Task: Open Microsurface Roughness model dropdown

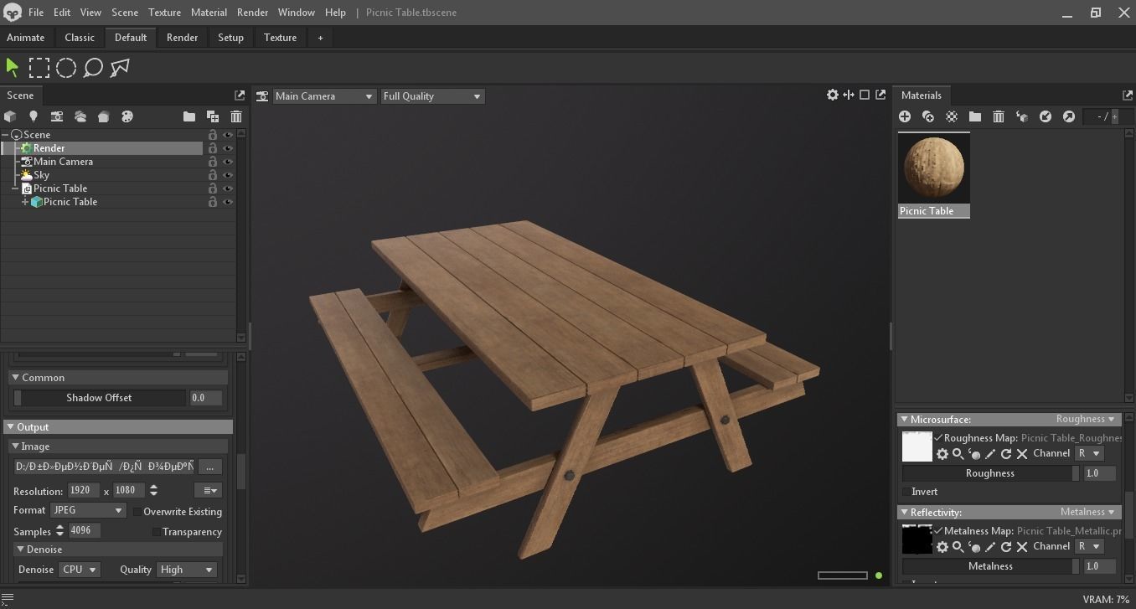Action: tap(1086, 419)
